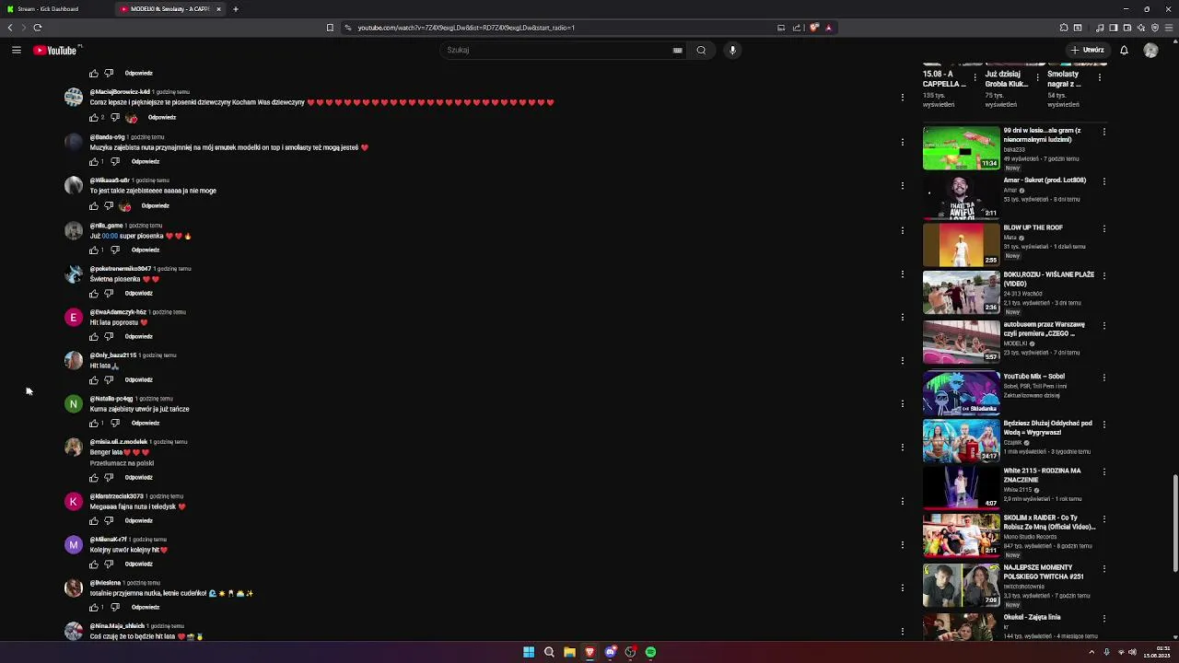The image size is (1179, 663).
Task: Open options for the @MaciejBorowicz-k4d comment
Action: point(903,97)
